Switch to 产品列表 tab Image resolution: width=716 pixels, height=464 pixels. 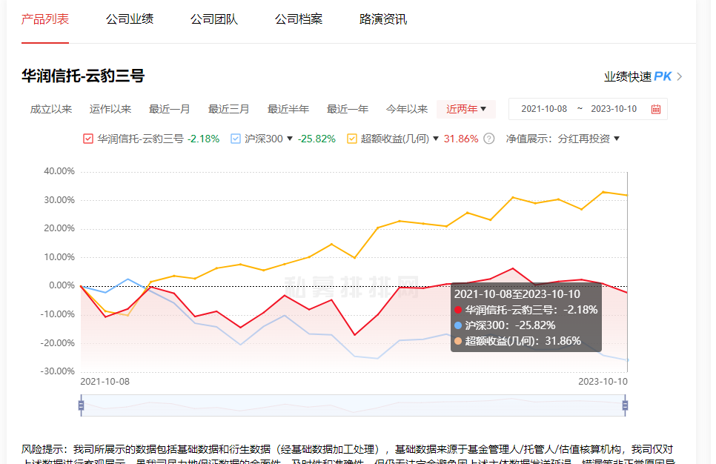45,19
